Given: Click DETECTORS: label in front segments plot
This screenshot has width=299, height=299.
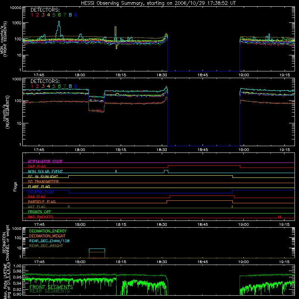Looking at the screenshot, I should point(45,10).
